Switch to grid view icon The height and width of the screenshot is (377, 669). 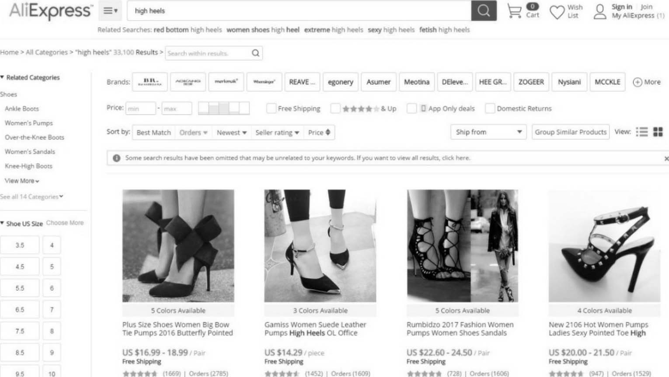coord(658,132)
